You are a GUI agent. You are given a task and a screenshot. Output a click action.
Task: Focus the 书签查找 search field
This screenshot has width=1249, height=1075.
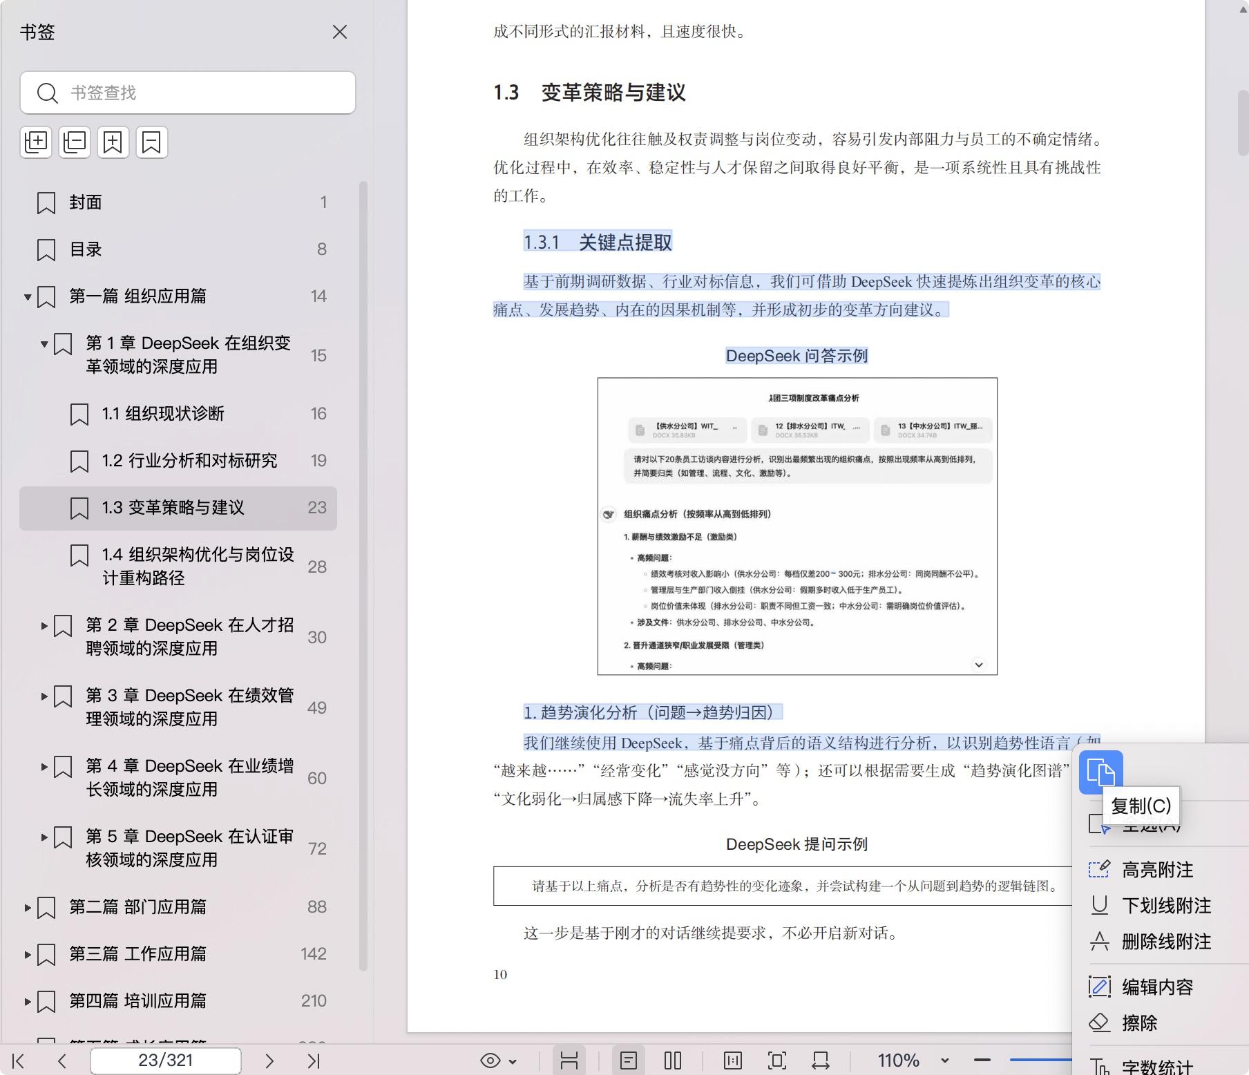(188, 93)
